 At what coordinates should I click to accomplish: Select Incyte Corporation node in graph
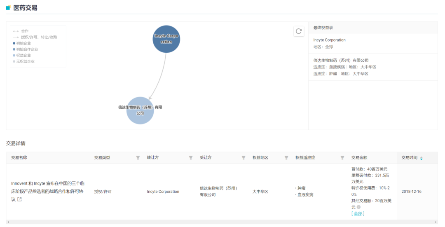(166, 39)
